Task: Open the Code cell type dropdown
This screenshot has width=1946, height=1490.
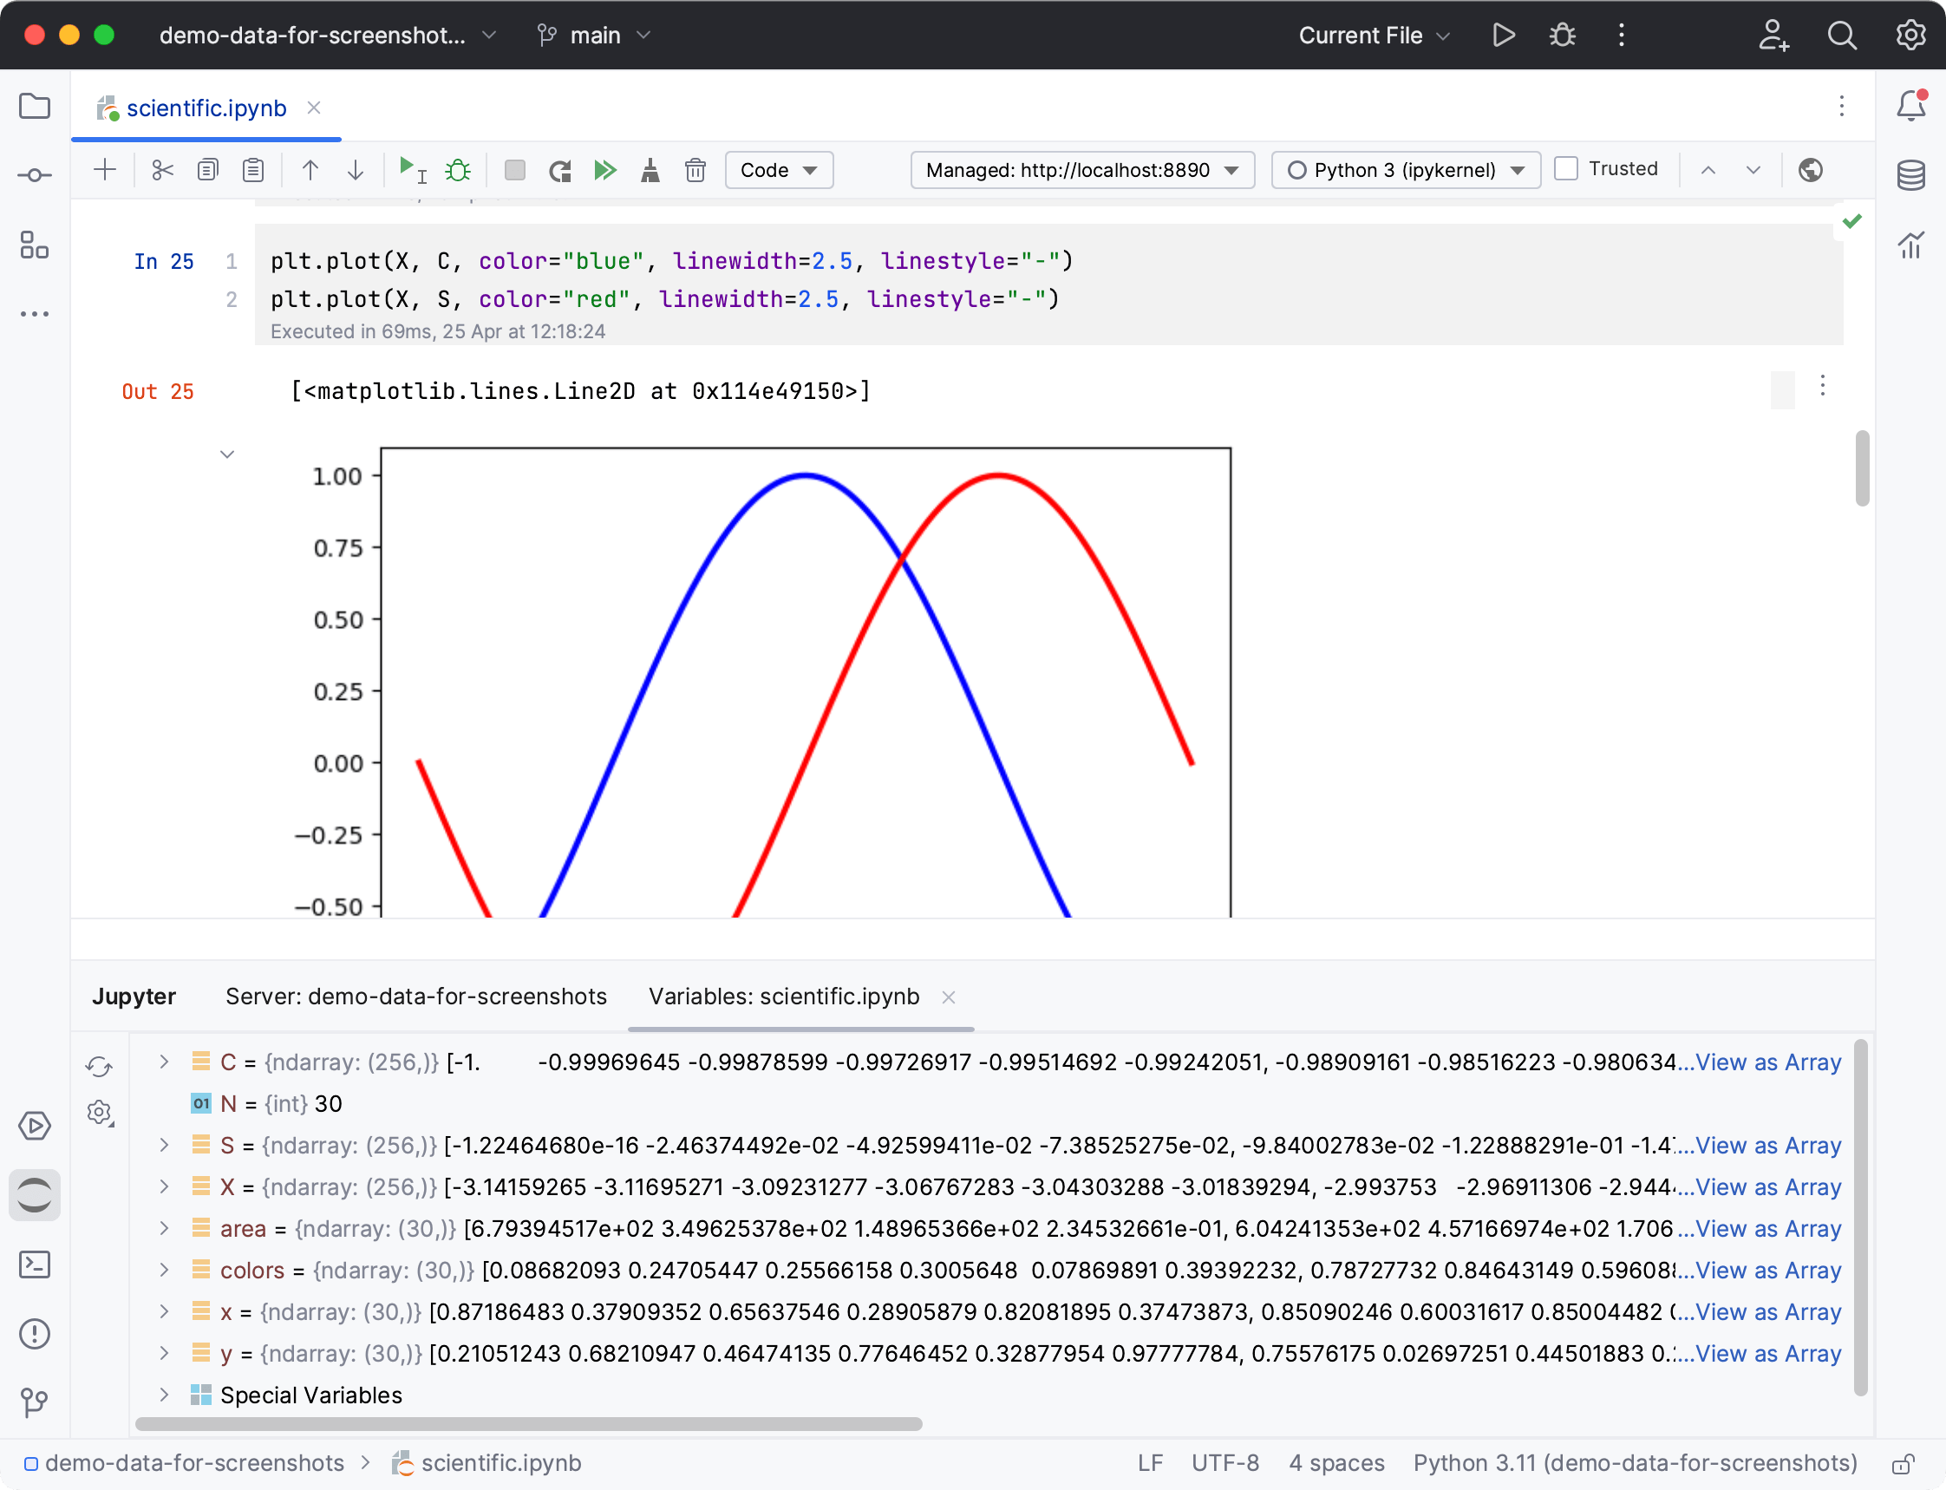Action: tap(779, 169)
